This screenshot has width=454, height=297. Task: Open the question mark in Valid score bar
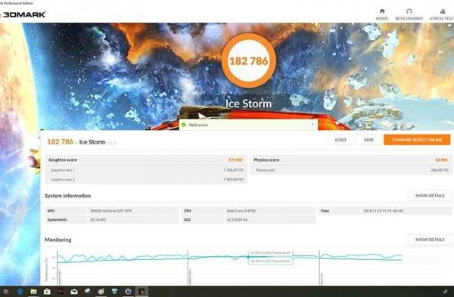tap(313, 125)
